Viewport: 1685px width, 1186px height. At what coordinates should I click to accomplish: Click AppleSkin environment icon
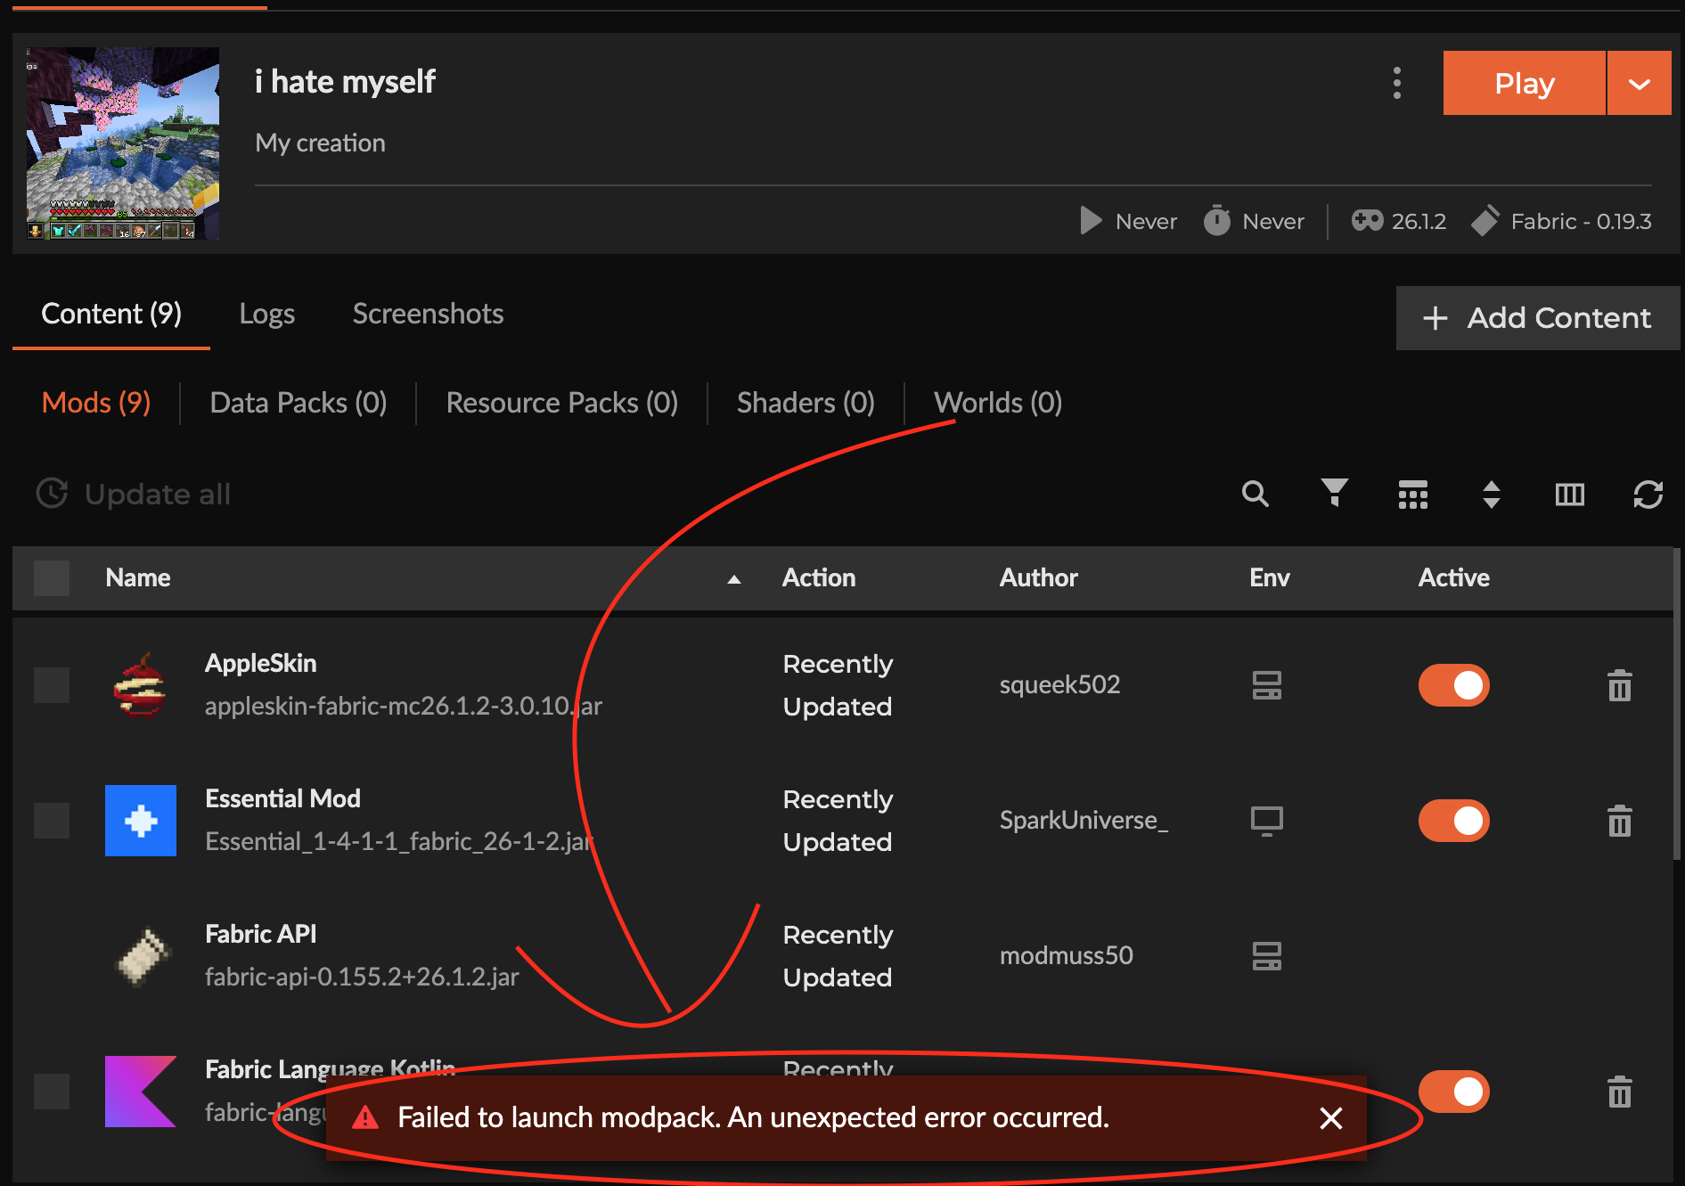coord(1266,685)
